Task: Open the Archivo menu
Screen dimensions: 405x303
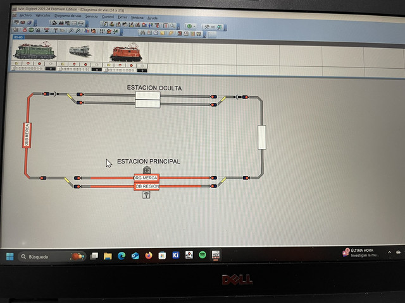Action: pyautogui.click(x=25, y=15)
